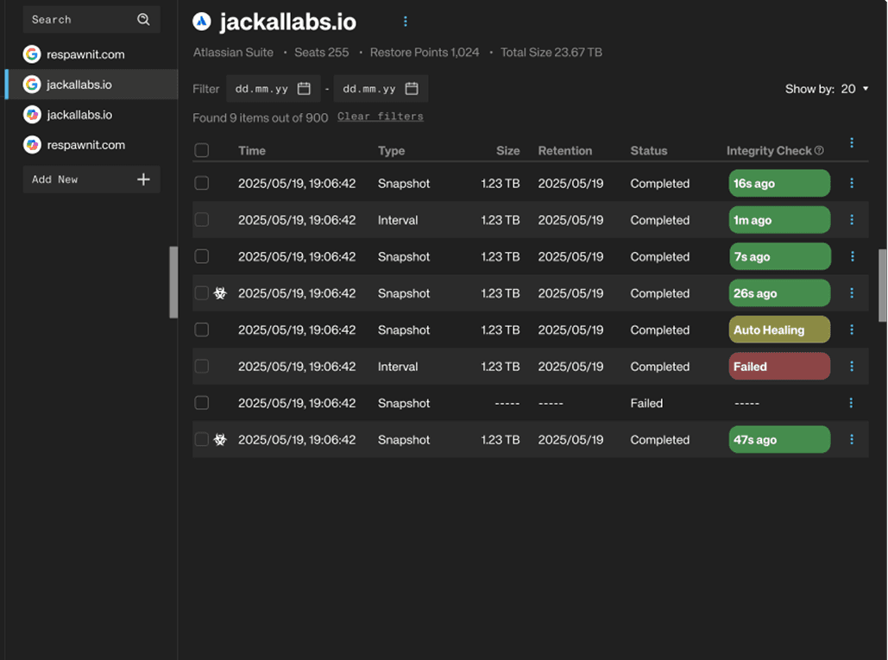Viewport: 888px width, 660px height.
Task: Click the sidebar vertical scrollbar thumb
Action: coord(173,282)
